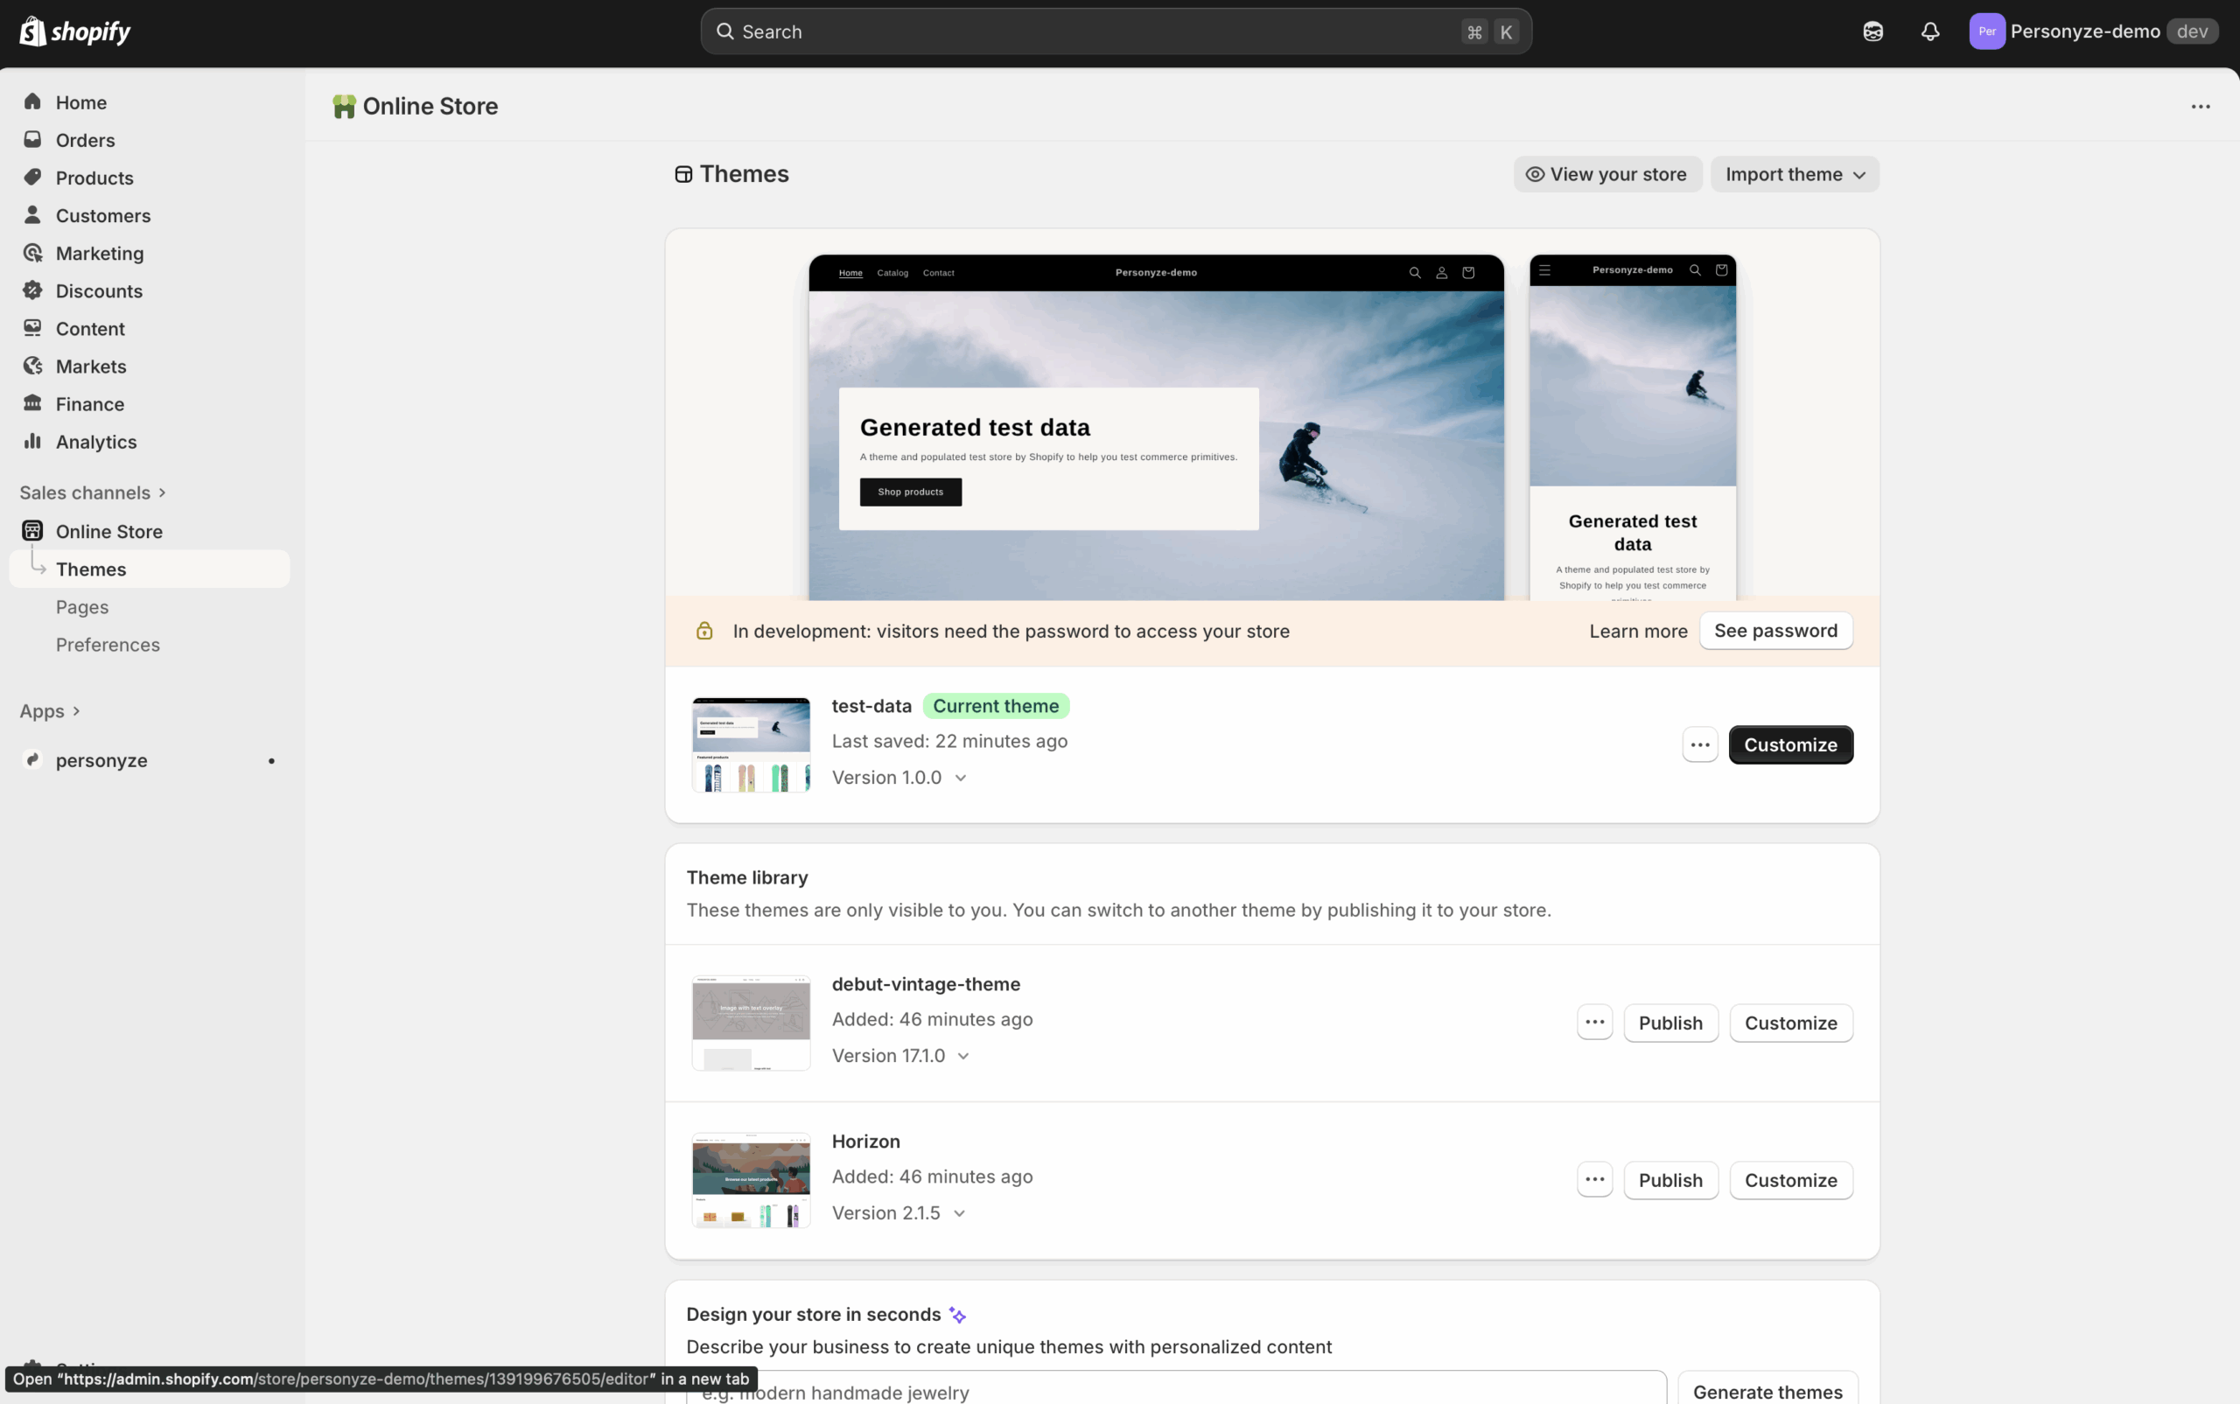Click the Online Store channel icon in sidebar
The width and height of the screenshot is (2240, 1404).
pos(32,530)
